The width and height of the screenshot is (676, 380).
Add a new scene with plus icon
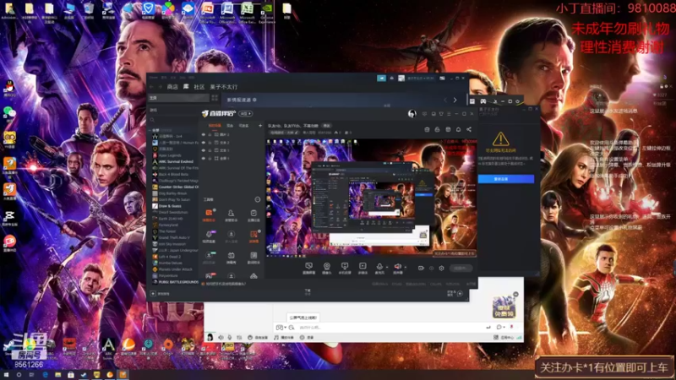(x=260, y=125)
